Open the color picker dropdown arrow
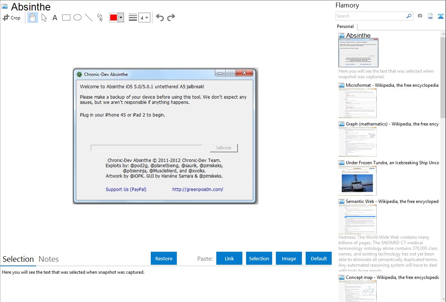 click(121, 18)
